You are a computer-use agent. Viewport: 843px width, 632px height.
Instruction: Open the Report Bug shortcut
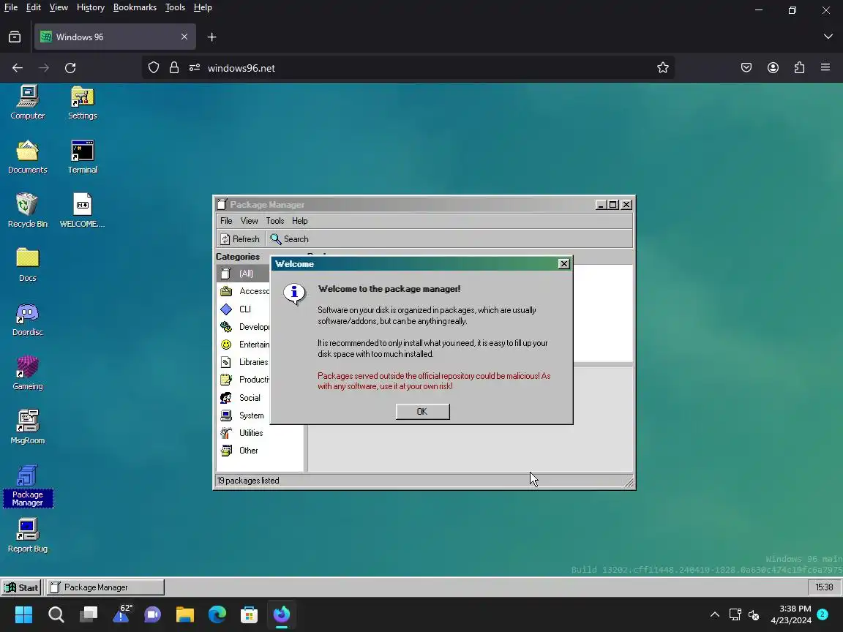point(27,535)
